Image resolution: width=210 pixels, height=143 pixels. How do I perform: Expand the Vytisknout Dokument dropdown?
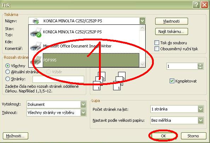[83, 104]
